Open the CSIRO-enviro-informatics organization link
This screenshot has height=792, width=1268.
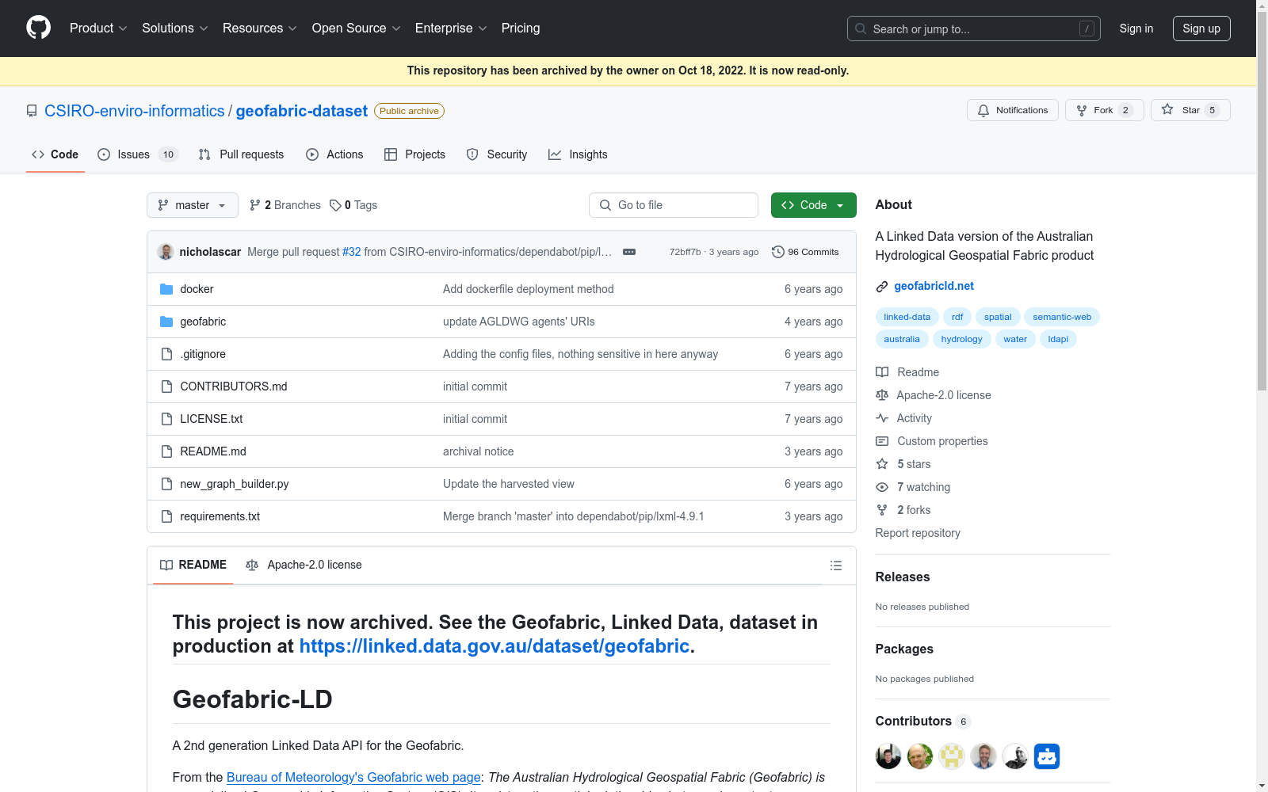[135, 111]
